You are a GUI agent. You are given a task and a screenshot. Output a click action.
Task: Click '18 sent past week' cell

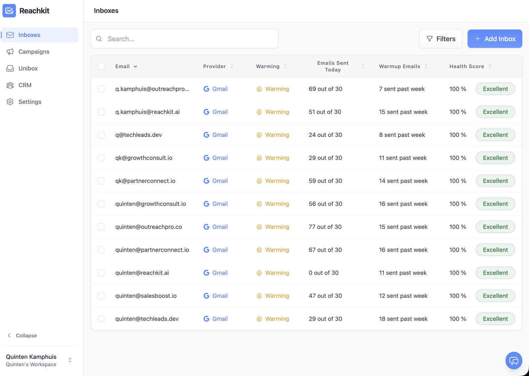tap(403, 319)
